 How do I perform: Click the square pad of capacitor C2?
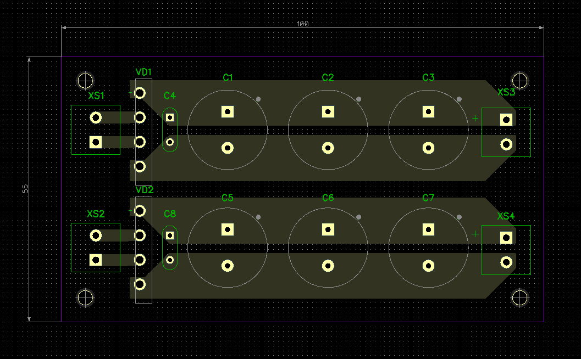(328, 111)
